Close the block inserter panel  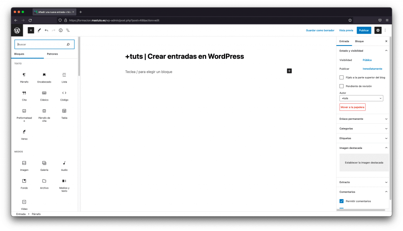tap(31, 30)
